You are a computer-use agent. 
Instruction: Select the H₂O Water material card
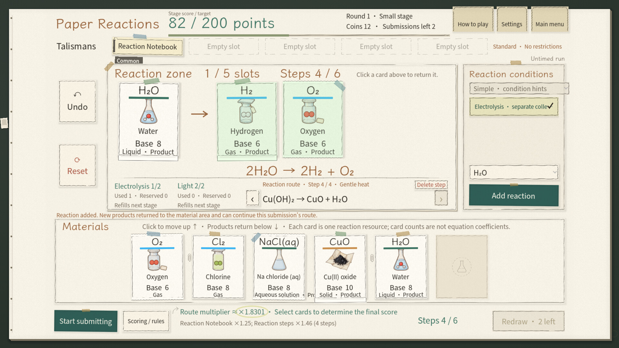[x=401, y=267]
